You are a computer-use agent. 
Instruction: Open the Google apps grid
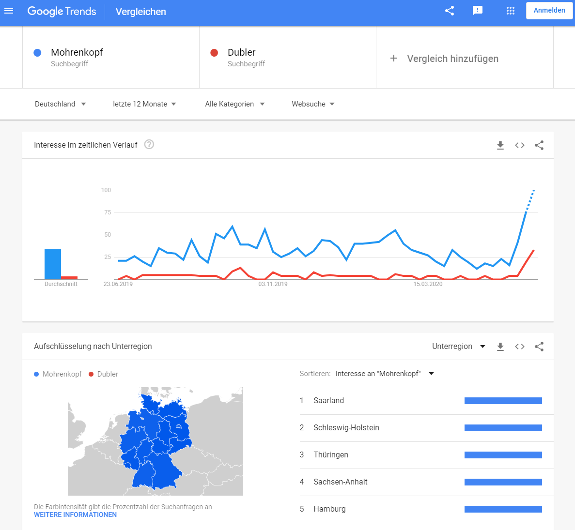pos(510,11)
